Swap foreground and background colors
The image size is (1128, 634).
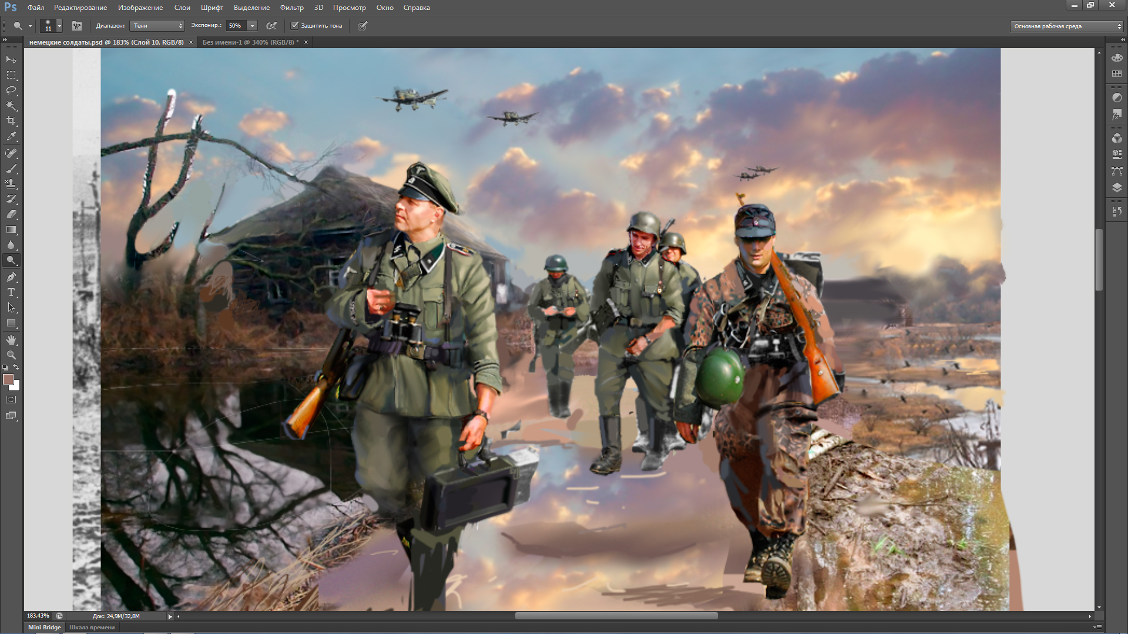(x=16, y=367)
